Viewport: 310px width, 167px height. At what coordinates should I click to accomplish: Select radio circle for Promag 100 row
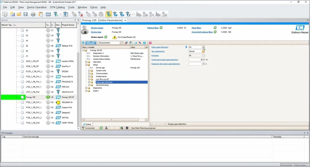(x=22, y=97)
